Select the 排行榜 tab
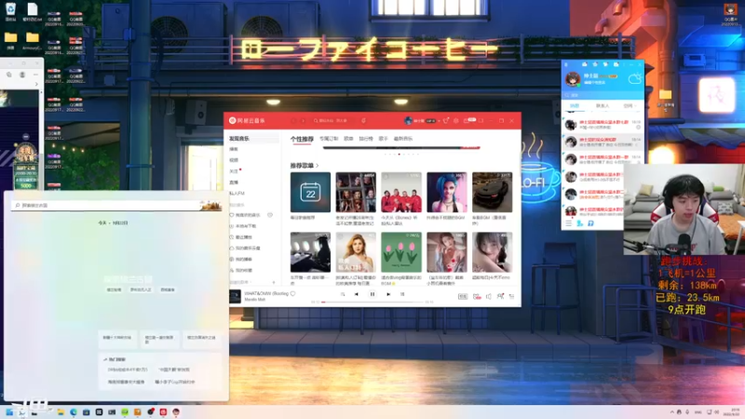Viewport: 745px width, 419px height. (366, 139)
